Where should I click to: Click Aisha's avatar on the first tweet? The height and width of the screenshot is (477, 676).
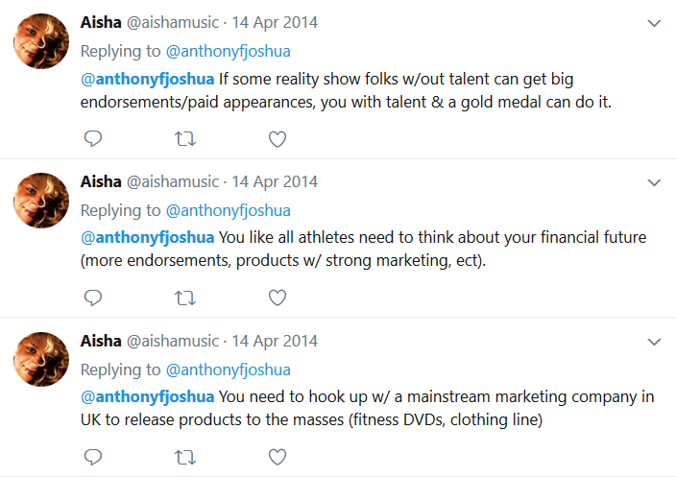pos(40,41)
